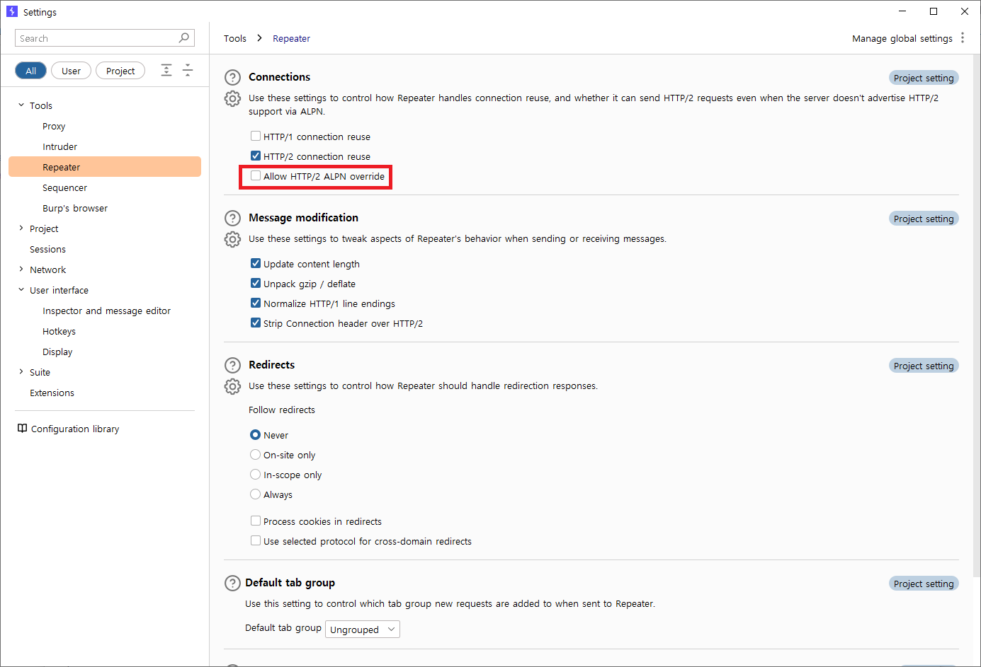Uncheck Unpack gzip / deflate
The width and height of the screenshot is (981, 667).
pos(256,283)
